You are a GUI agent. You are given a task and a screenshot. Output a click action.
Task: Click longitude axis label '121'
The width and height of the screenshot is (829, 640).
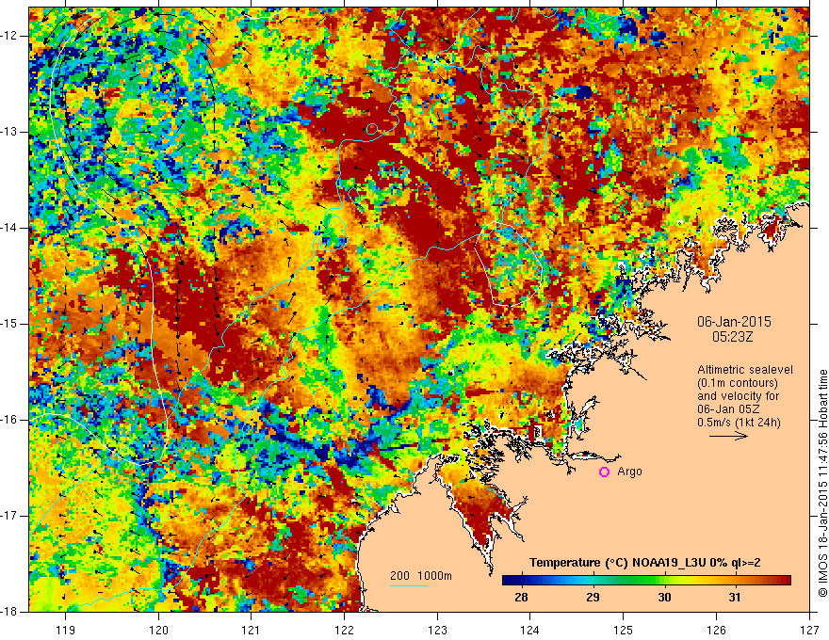click(x=252, y=630)
